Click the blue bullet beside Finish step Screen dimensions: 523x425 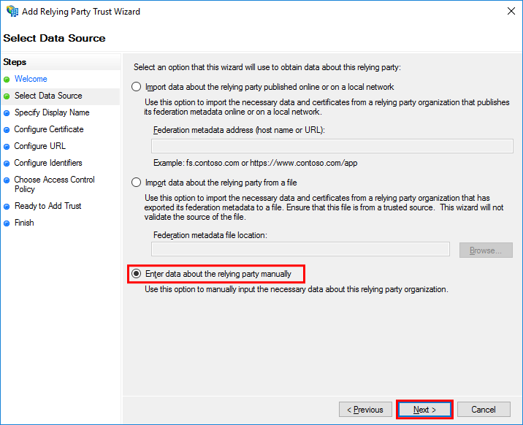tap(7, 223)
